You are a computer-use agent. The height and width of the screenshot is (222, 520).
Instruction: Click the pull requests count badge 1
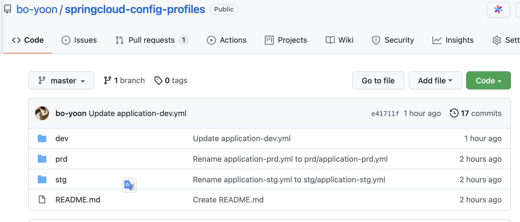(x=184, y=40)
